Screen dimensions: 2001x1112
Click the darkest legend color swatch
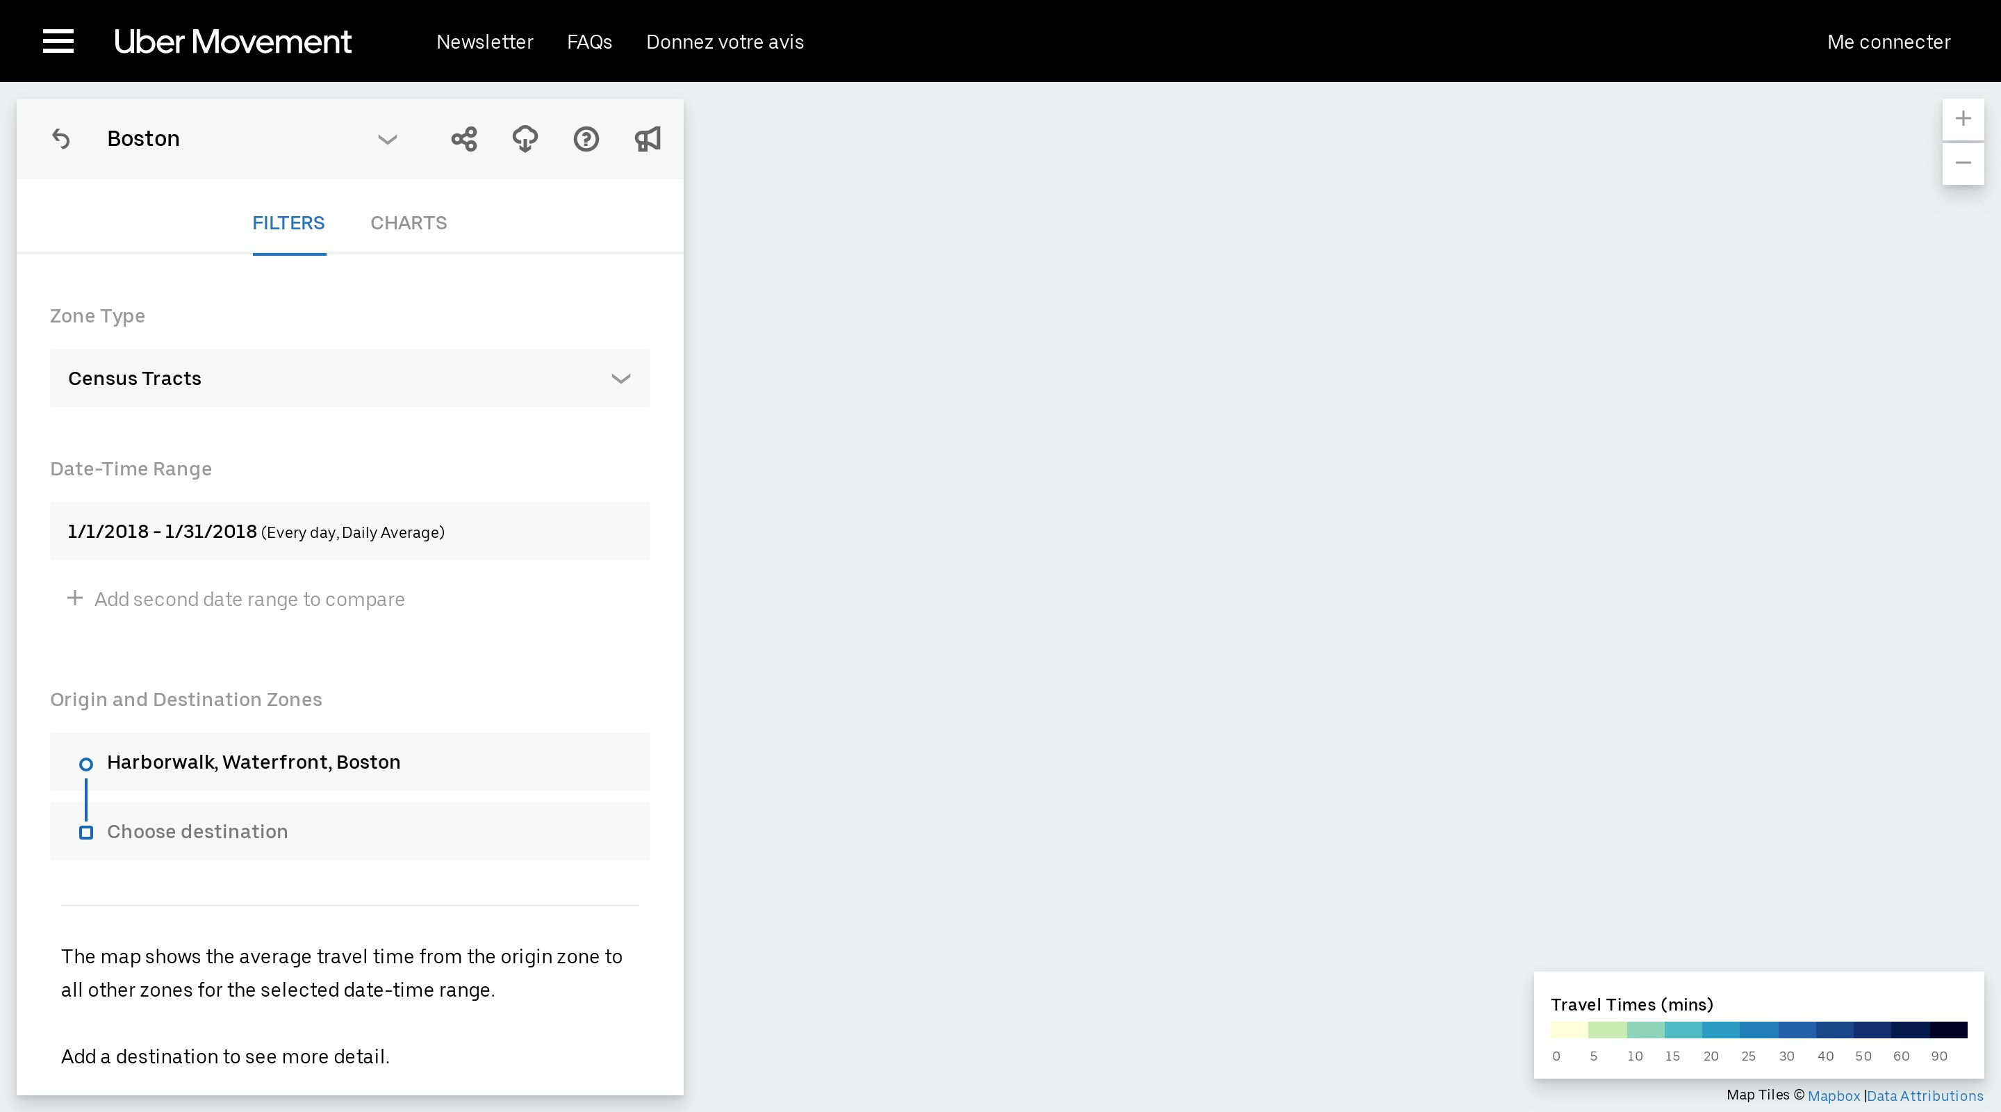(1948, 1031)
